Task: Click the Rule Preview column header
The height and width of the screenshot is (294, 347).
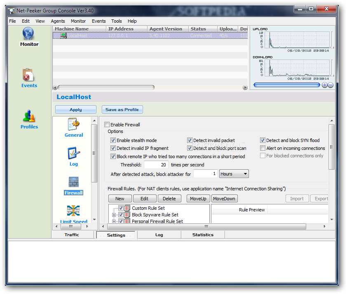Action: click(x=239, y=210)
